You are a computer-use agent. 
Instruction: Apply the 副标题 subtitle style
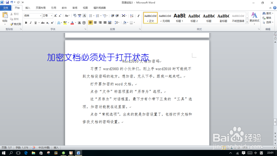(x=223, y=18)
